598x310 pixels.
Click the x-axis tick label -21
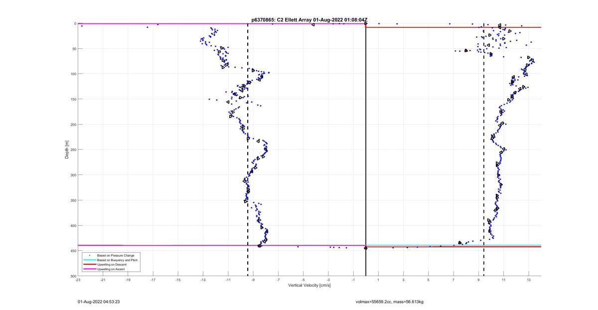(x=103, y=280)
